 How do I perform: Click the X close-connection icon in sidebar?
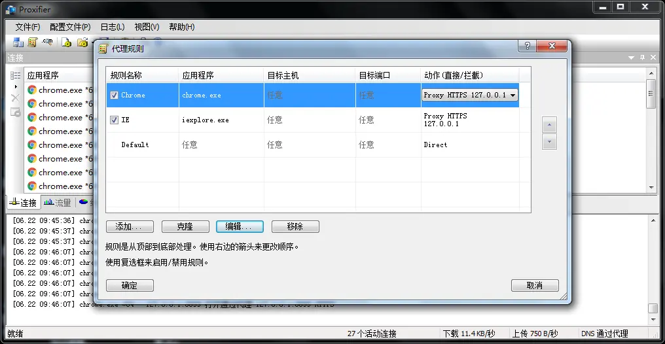15,98
